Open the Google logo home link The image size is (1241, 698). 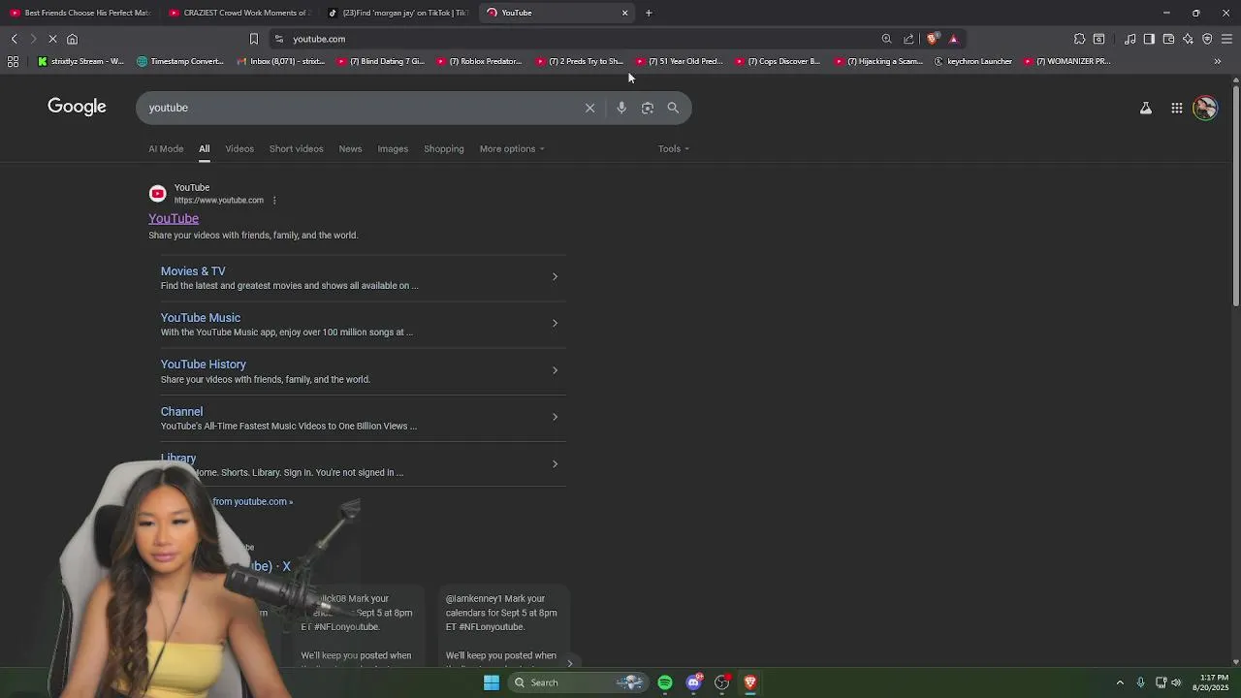point(77,107)
